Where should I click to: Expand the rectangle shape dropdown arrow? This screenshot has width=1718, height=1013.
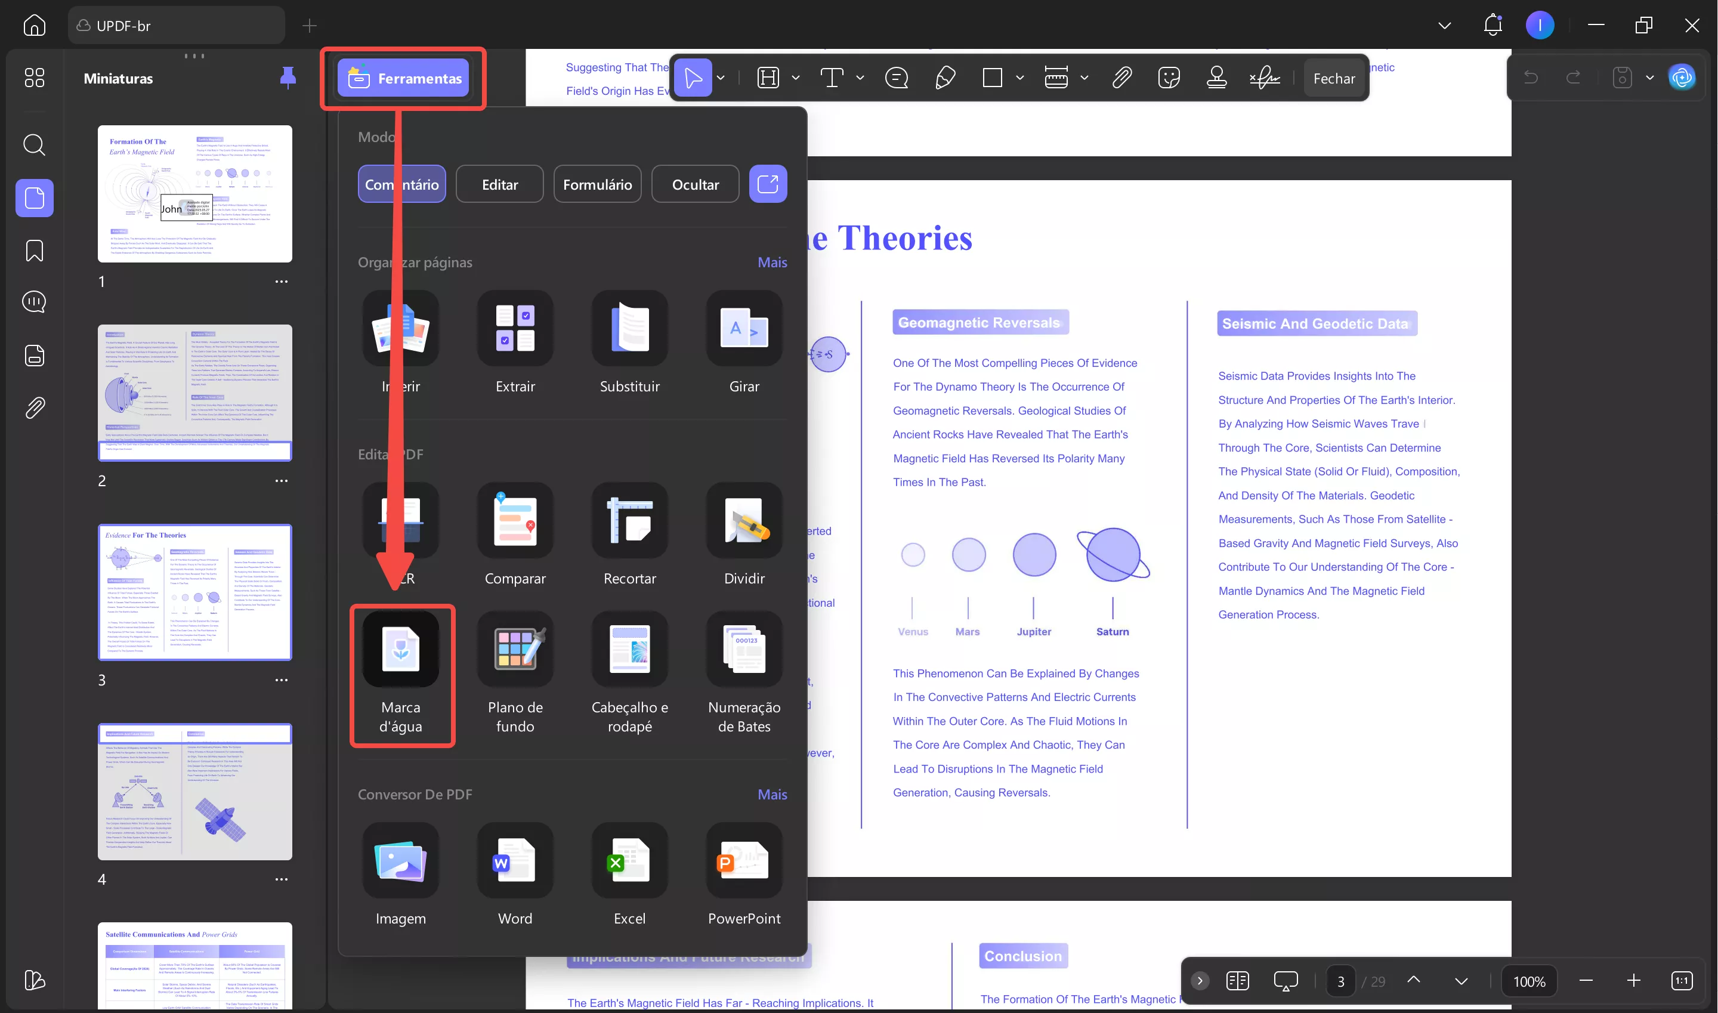pyautogui.click(x=1019, y=78)
